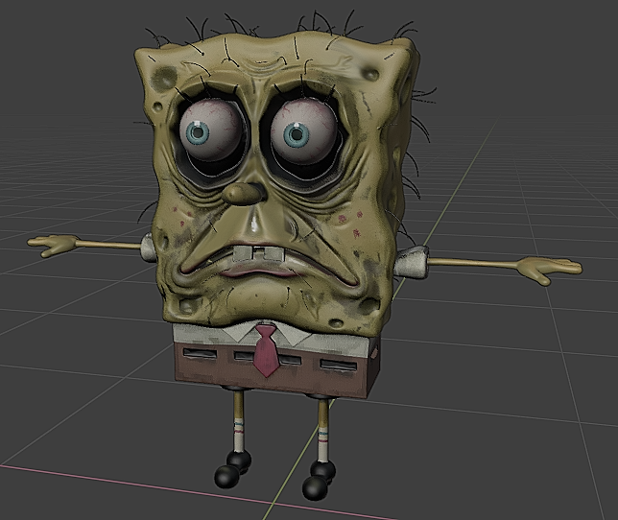Select the model's buck teeth
Viewport: 618px width, 520px height.
pos(257,252)
